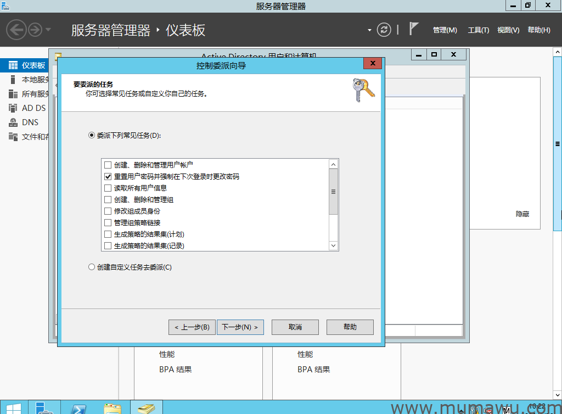562x414 pixels.
Task: Click the 下一步(N) > button
Action: click(x=240, y=327)
